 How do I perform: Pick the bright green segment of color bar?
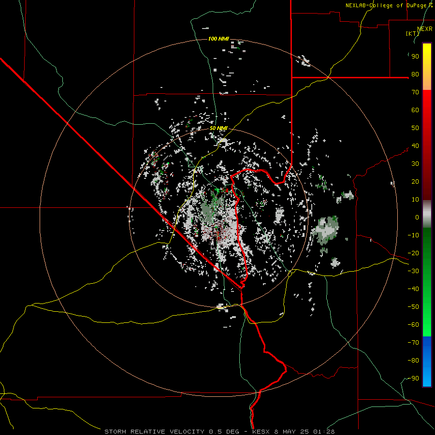coord(427,282)
